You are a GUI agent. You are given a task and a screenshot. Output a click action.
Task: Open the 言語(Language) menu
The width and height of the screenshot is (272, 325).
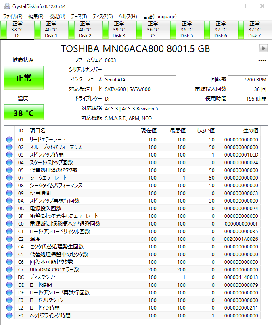coord(160,17)
